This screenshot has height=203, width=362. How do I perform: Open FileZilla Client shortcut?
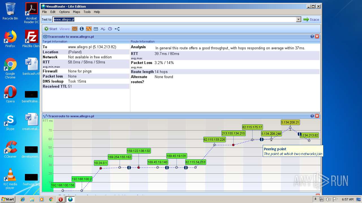pyautogui.click(x=31, y=39)
